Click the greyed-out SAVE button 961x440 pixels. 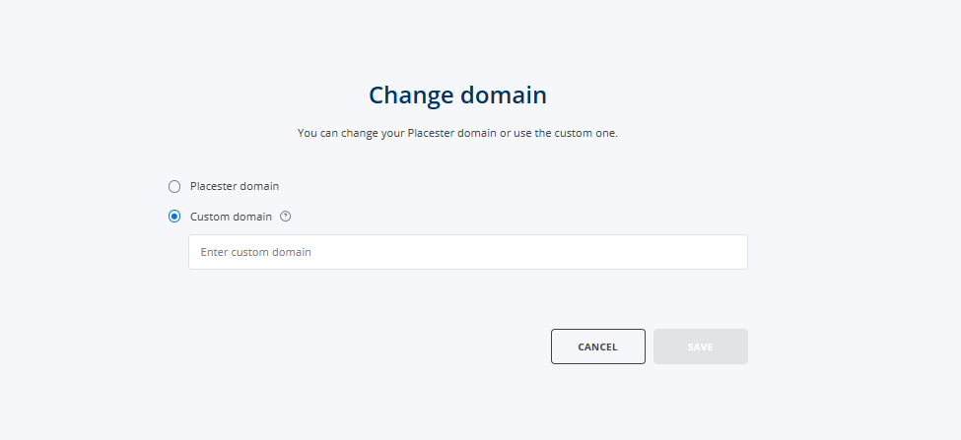pyautogui.click(x=700, y=346)
